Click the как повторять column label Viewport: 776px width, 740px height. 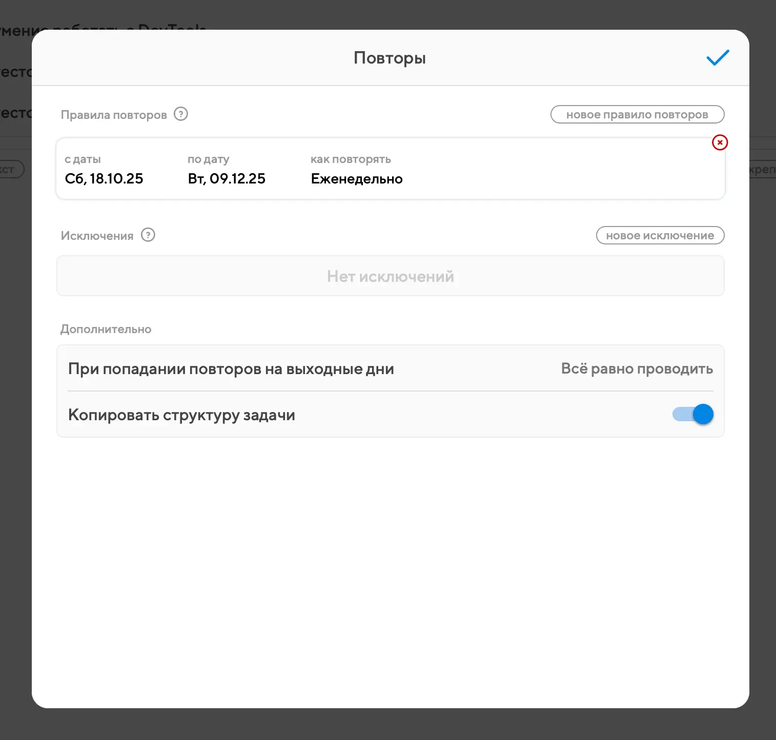[351, 159]
